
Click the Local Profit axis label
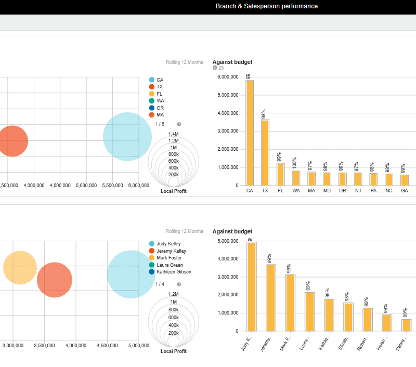click(x=174, y=190)
